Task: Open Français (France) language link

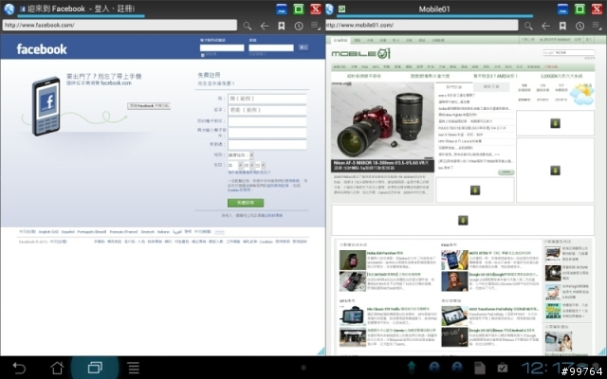Action: pos(123,231)
